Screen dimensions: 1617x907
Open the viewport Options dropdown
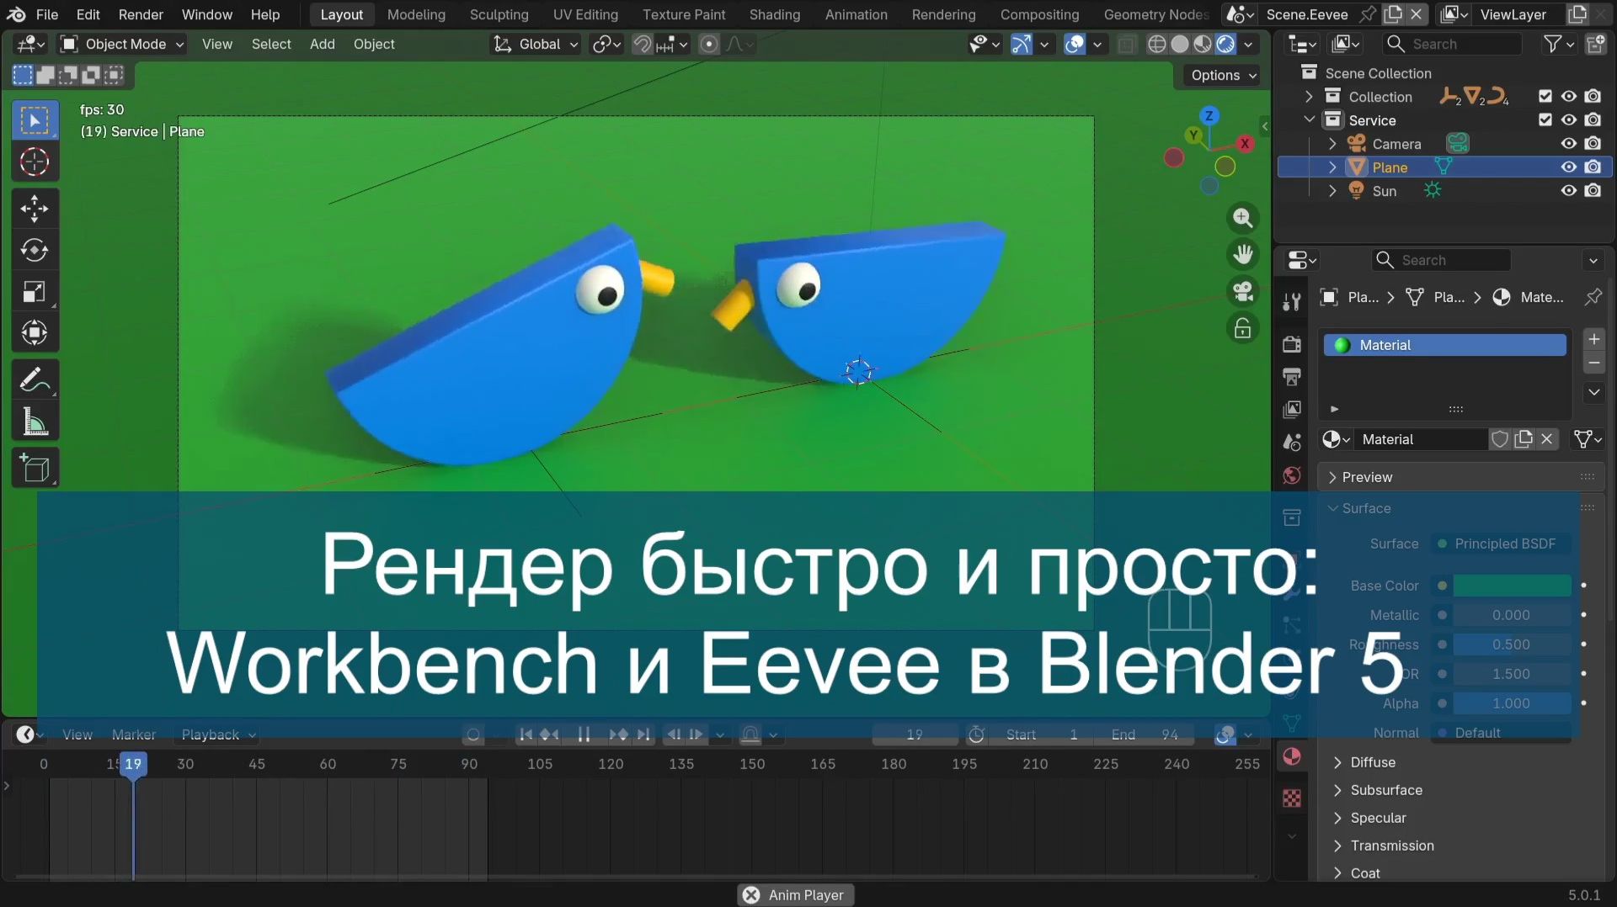[x=1224, y=76]
